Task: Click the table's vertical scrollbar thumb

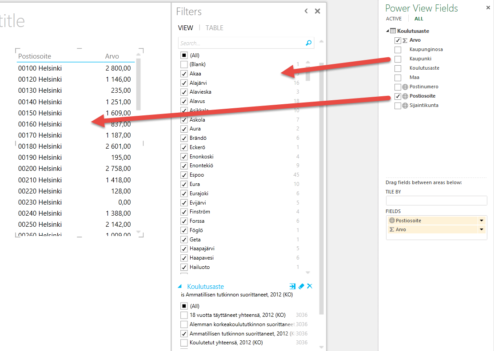Action: point(139,84)
